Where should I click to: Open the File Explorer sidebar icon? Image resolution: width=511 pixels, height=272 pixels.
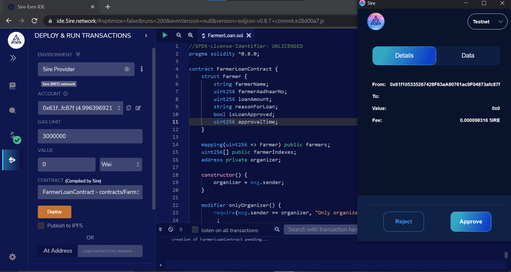(x=13, y=86)
